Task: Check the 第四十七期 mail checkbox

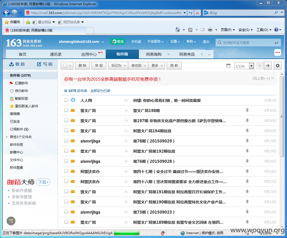Action: click(66, 171)
